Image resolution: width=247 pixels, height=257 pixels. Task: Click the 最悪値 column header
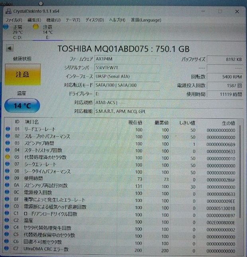point(161,123)
